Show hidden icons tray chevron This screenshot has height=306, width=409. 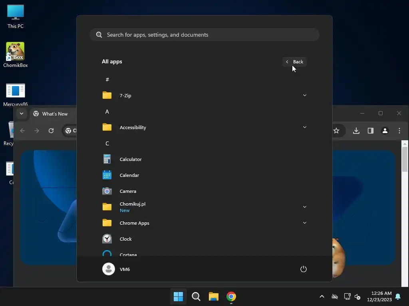click(322, 296)
